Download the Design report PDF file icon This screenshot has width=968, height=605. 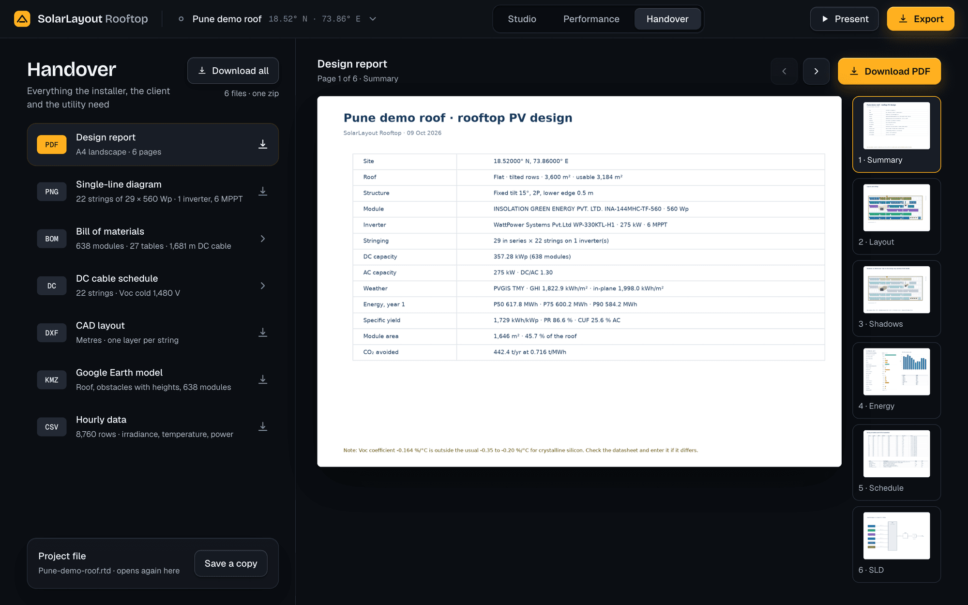point(263,144)
